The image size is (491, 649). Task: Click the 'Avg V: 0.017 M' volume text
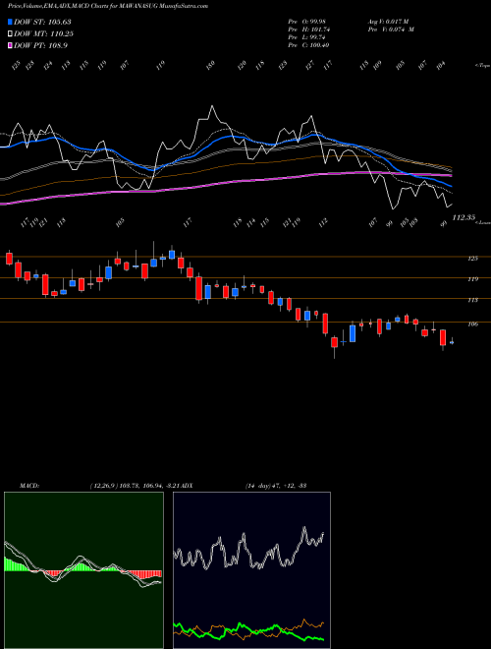tap(388, 22)
